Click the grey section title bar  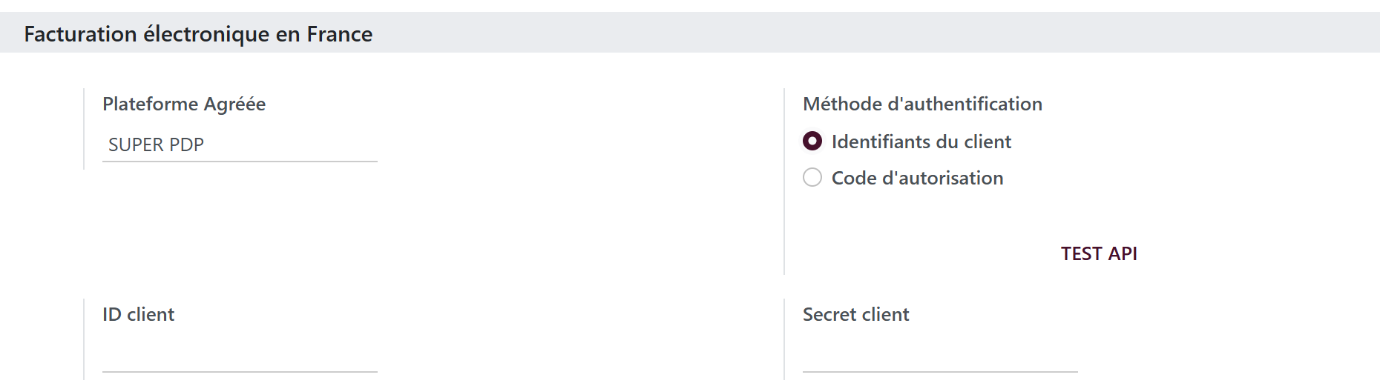(690, 33)
